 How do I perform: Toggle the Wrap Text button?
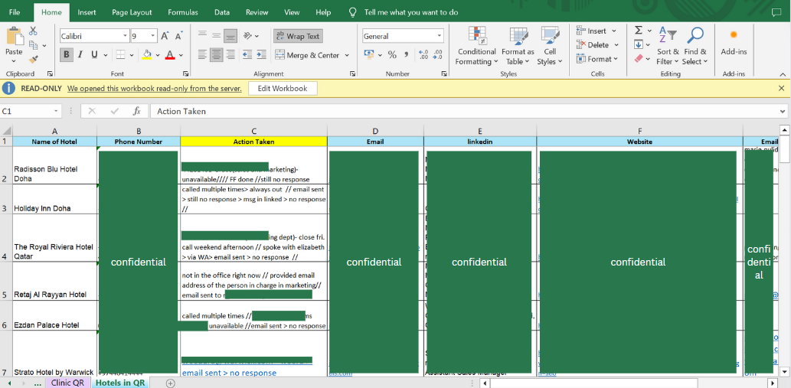click(x=298, y=36)
